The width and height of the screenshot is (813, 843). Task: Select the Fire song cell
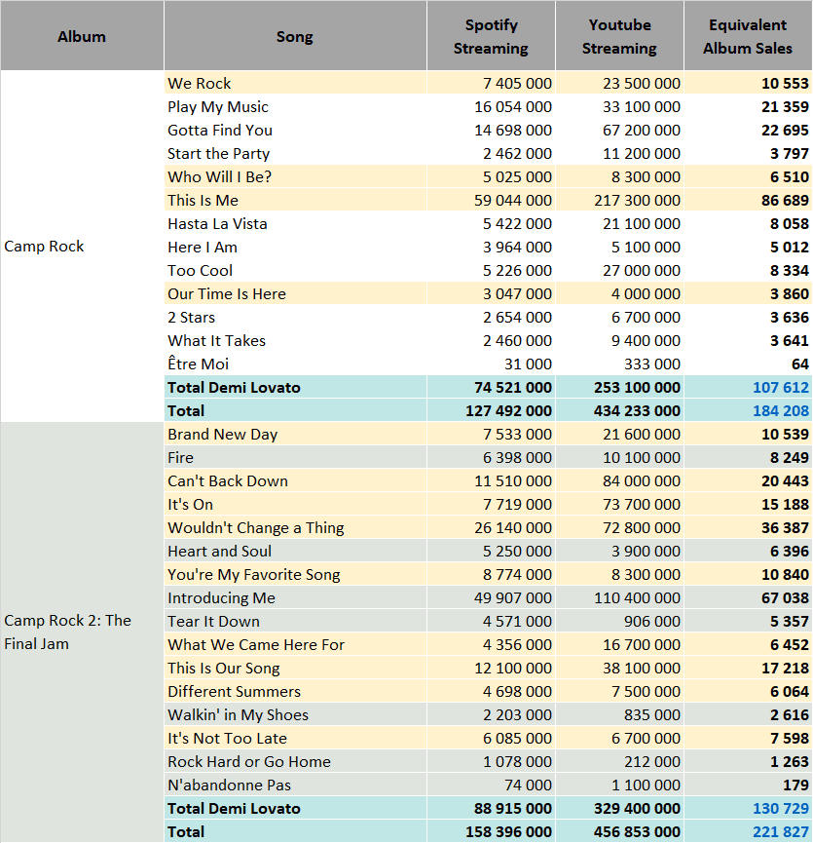tap(295, 457)
